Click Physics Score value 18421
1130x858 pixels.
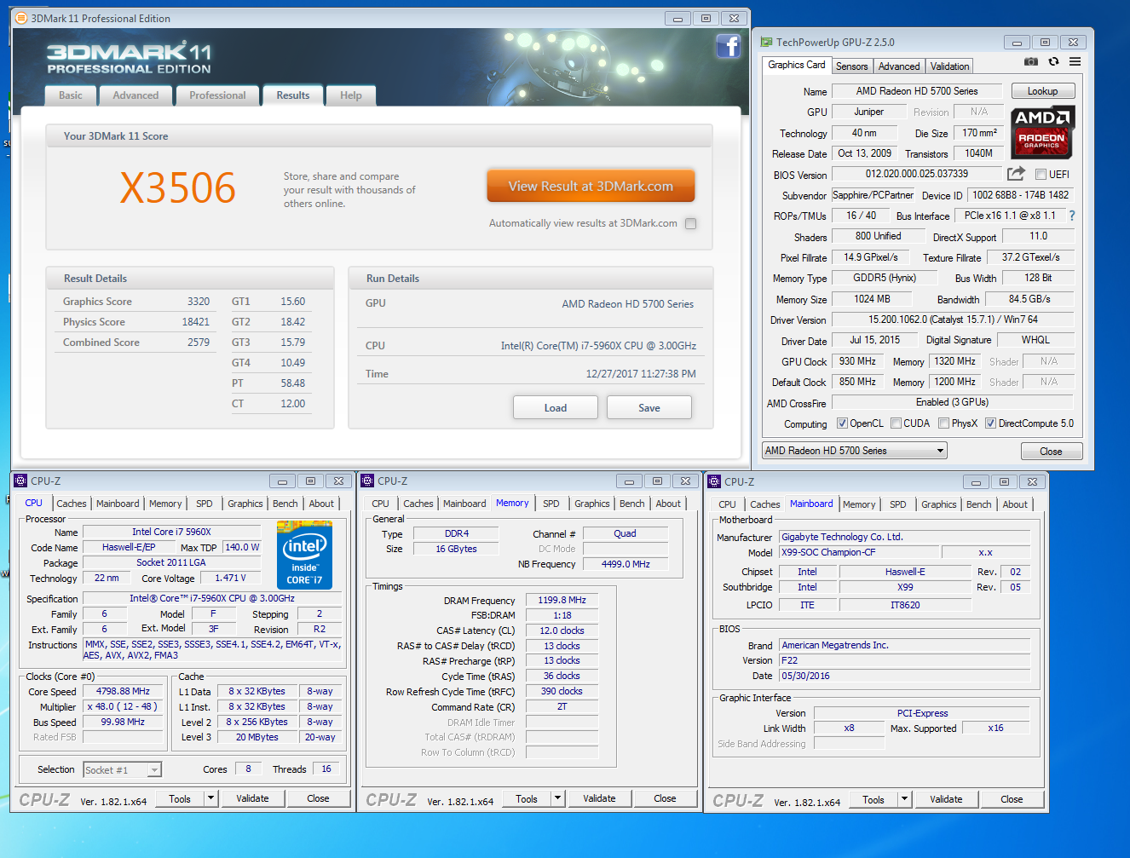pyautogui.click(x=195, y=322)
